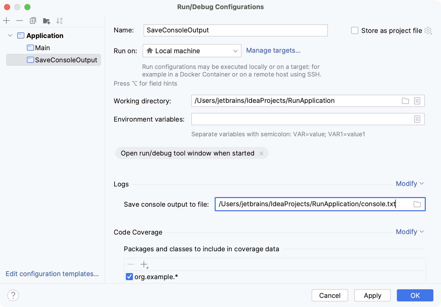This screenshot has height=307, width=441.
Task: Insert macros in Working directory field
Action: point(417,101)
